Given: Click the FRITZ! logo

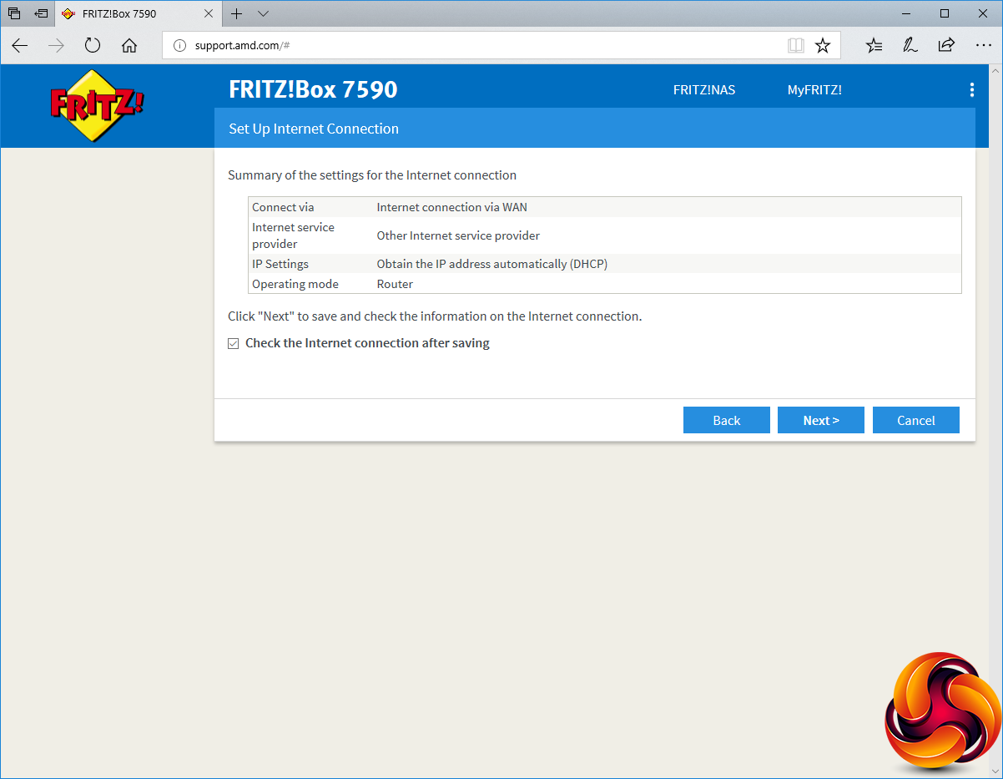Looking at the screenshot, I should coord(97,106).
